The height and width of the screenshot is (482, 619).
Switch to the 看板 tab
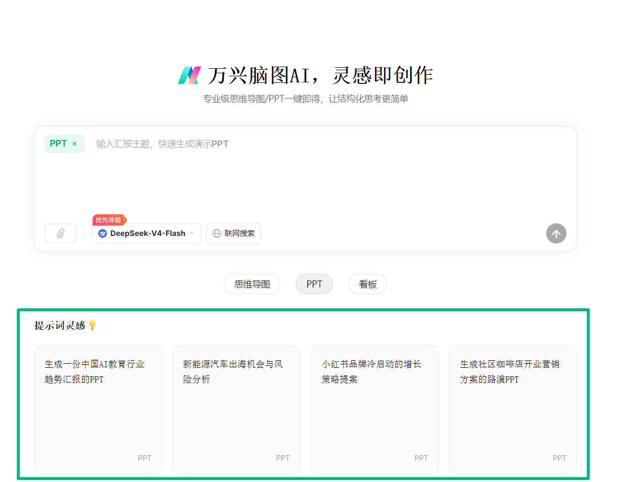[367, 284]
